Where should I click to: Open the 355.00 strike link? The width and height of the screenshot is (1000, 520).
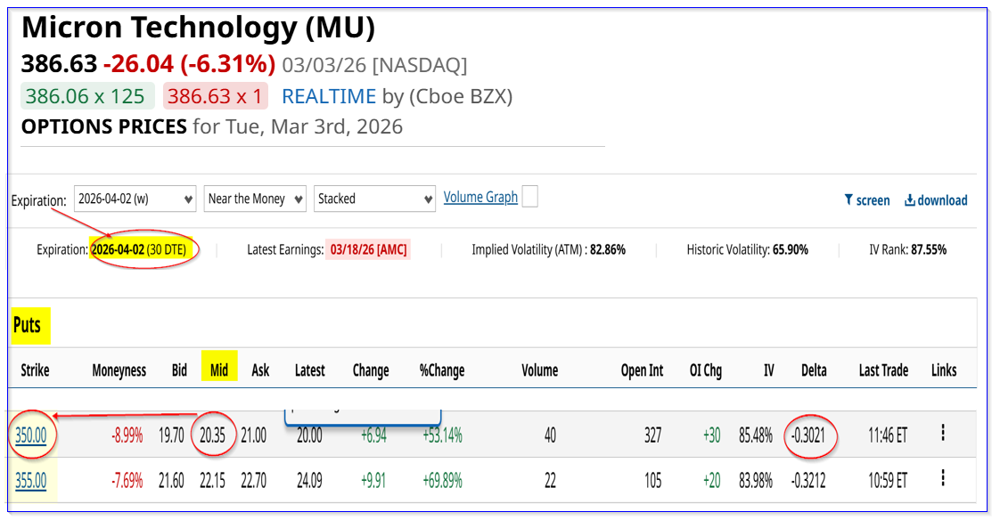click(x=30, y=482)
